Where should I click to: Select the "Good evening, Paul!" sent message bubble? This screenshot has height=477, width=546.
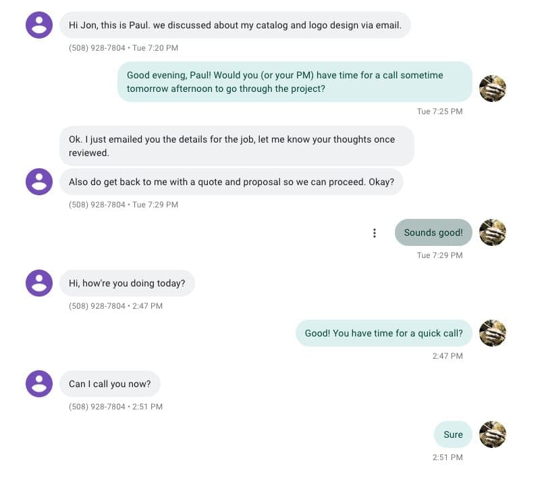coord(294,82)
